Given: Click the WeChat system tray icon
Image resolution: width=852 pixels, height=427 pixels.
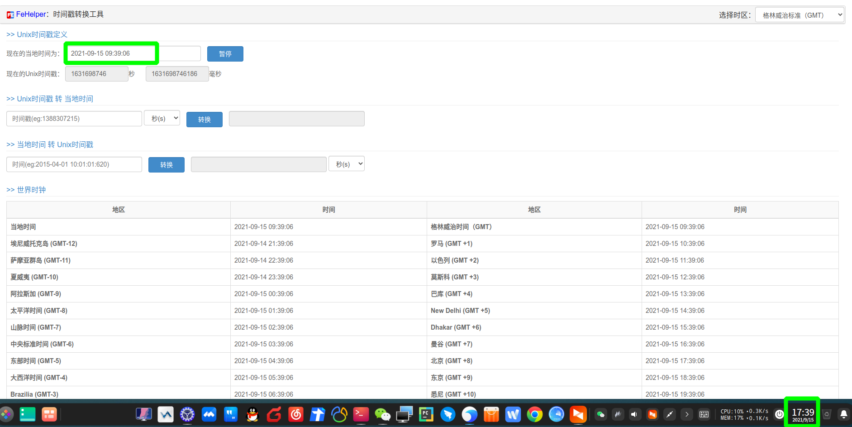Looking at the screenshot, I should pyautogui.click(x=600, y=414).
